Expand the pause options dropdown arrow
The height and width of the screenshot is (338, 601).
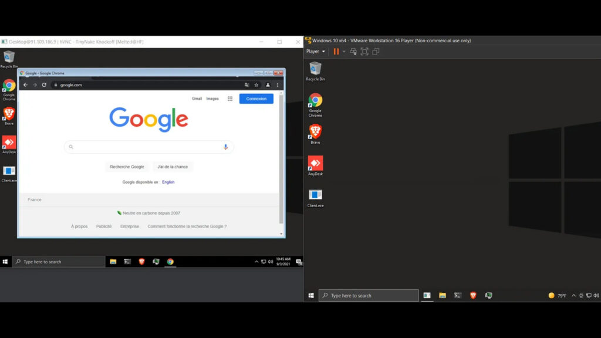[344, 52]
